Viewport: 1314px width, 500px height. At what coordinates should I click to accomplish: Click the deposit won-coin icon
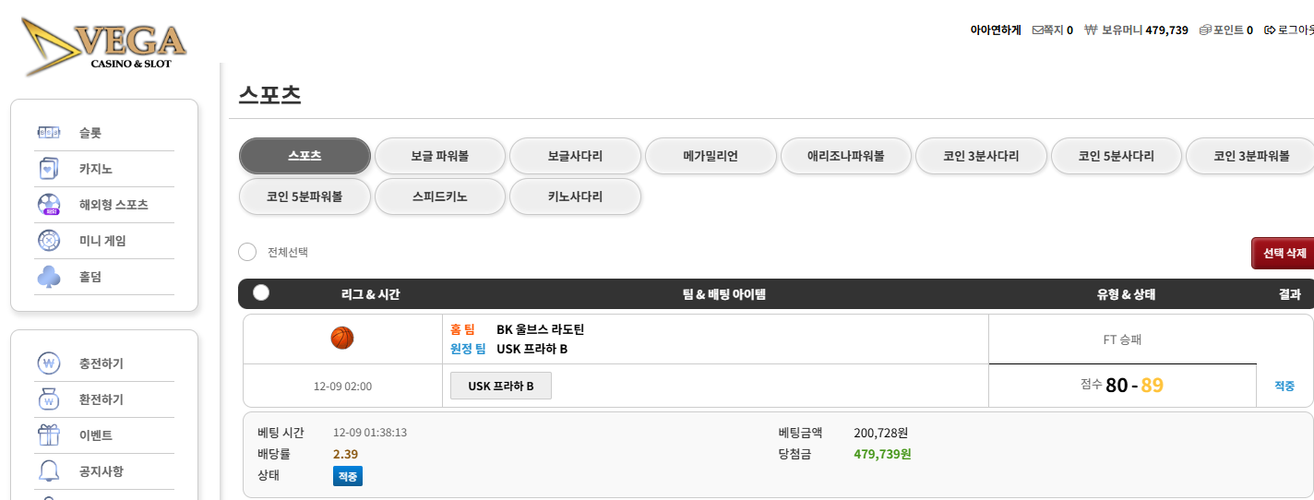[49, 363]
